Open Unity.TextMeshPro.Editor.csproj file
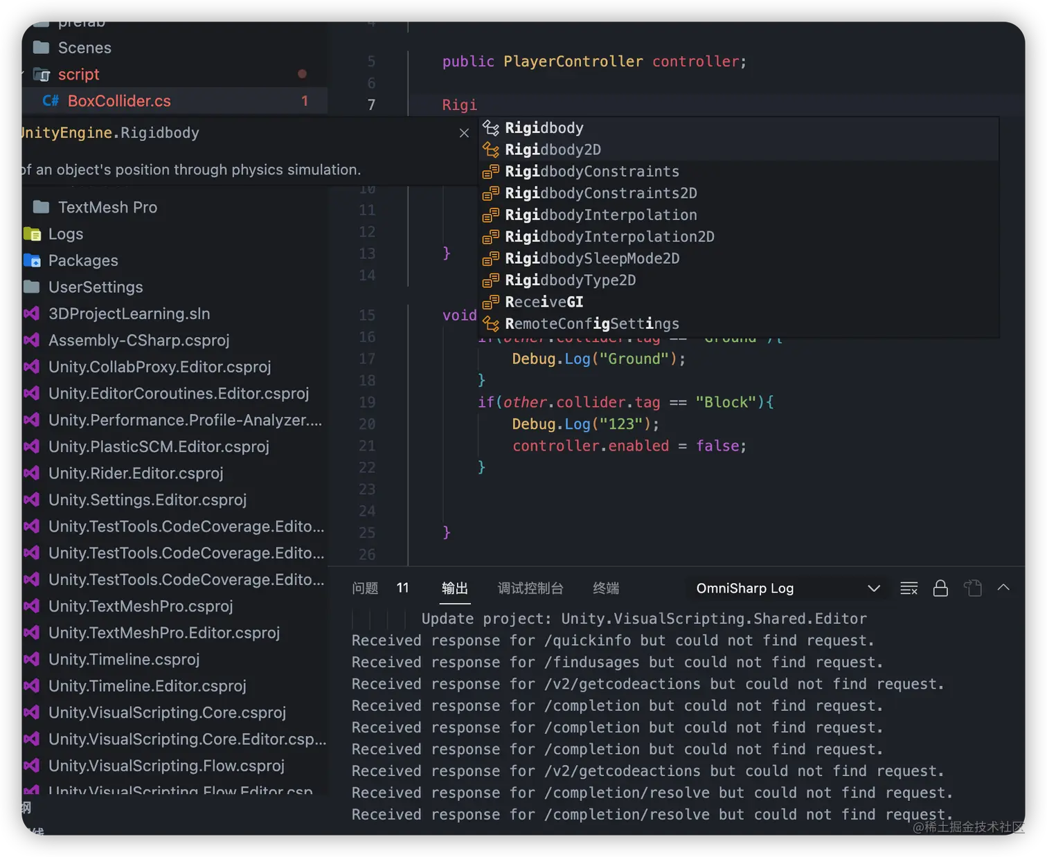The image size is (1047, 857). tap(174, 633)
